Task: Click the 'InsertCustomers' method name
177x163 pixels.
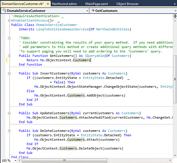Action: pyautogui.click(x=55, y=74)
